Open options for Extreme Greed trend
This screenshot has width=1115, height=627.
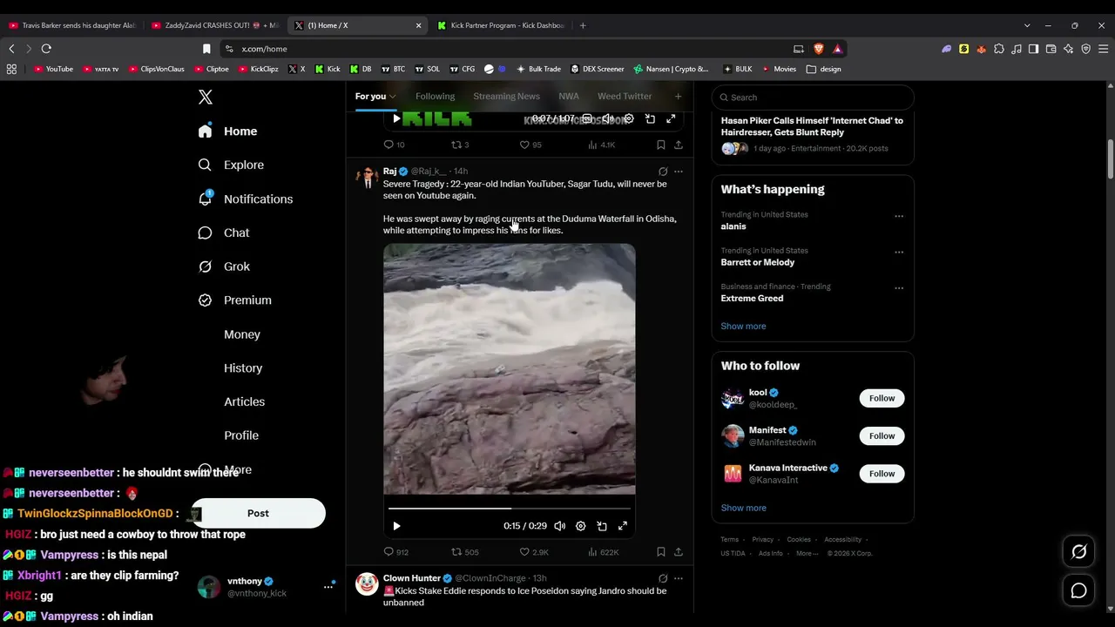pos(899,288)
